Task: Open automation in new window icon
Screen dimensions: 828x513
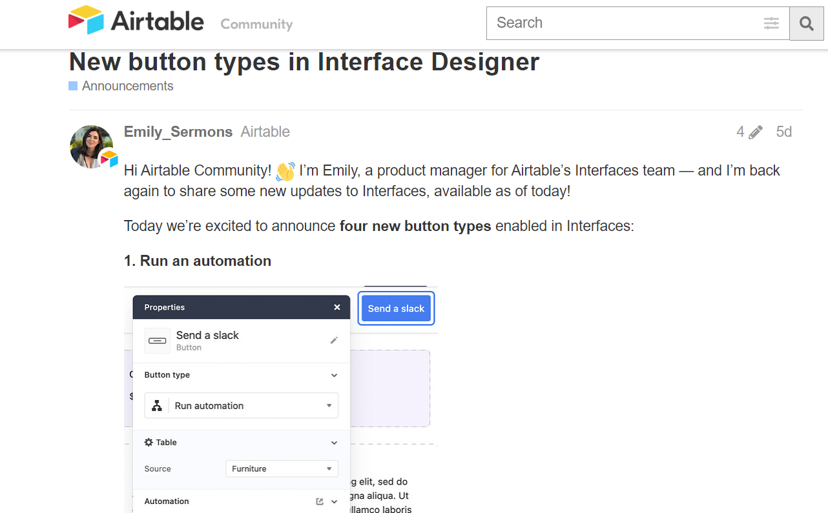Action: pos(320,501)
